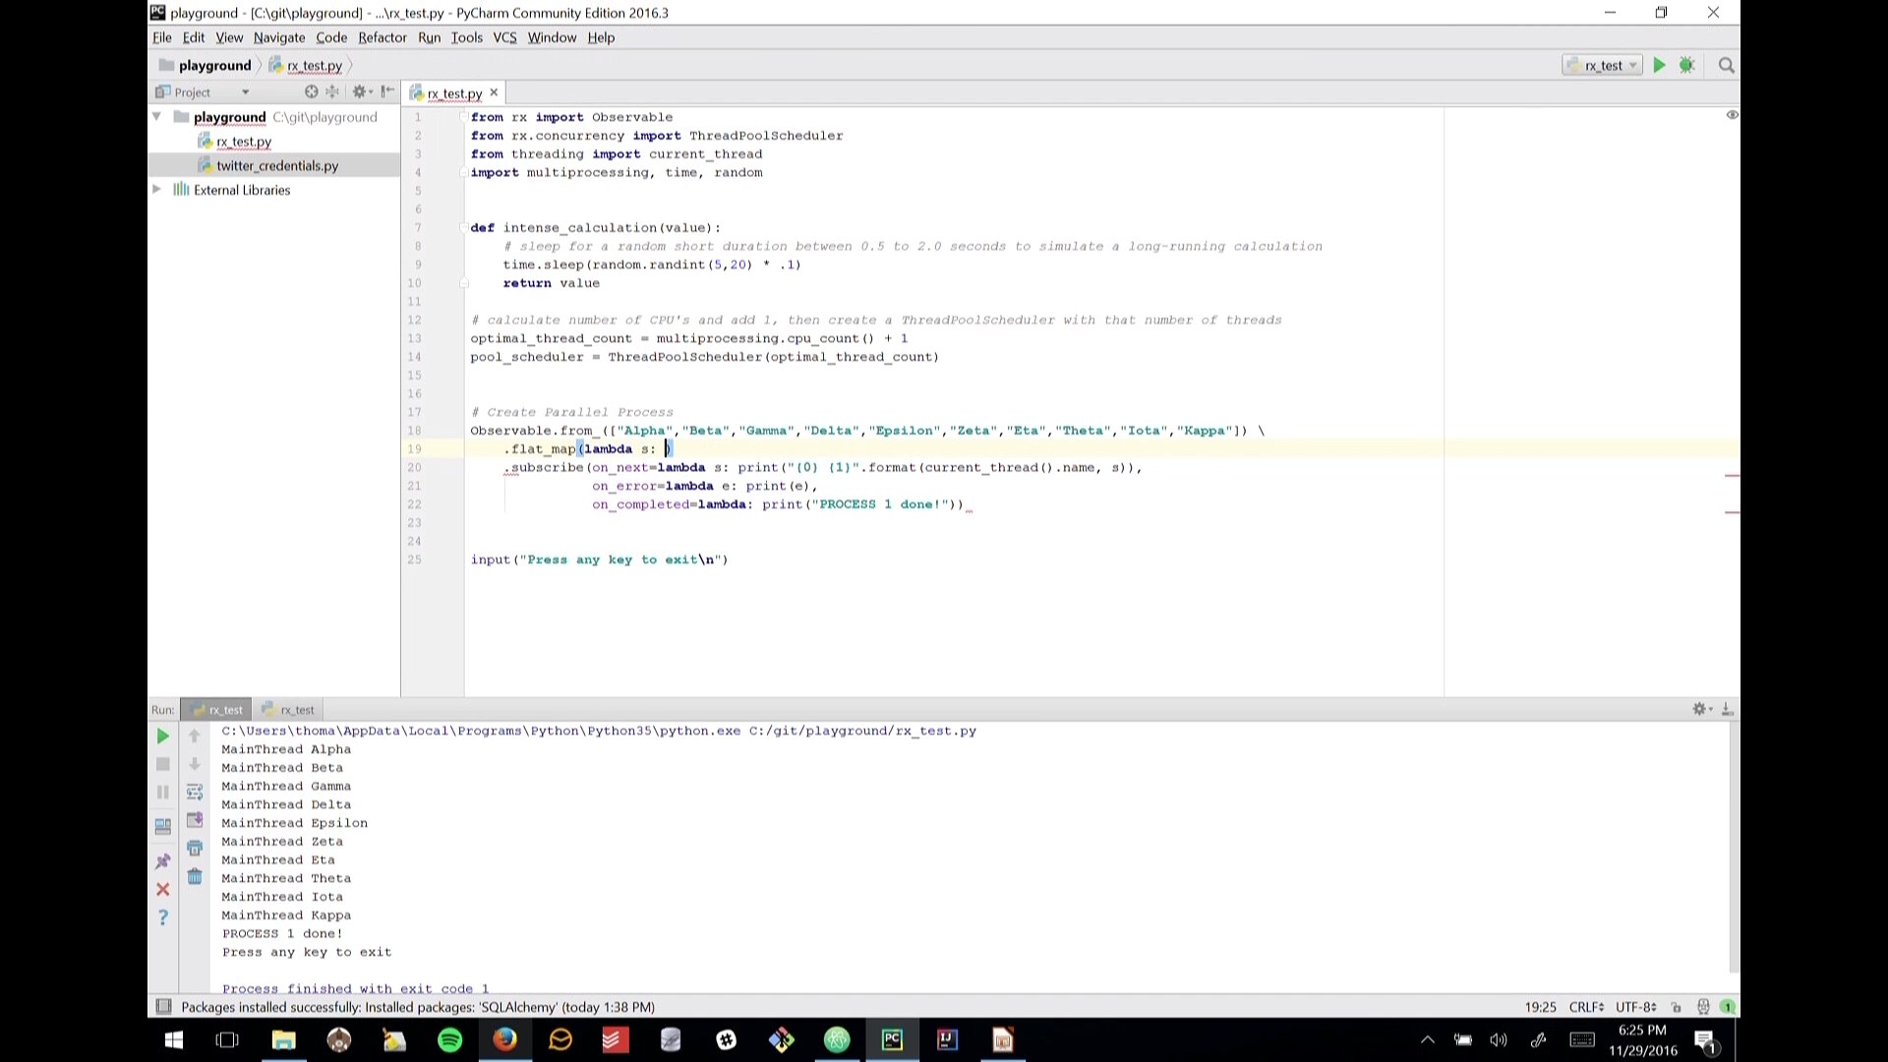1888x1062 pixels.
Task: Clear all console output with trash icon
Action: (x=195, y=876)
